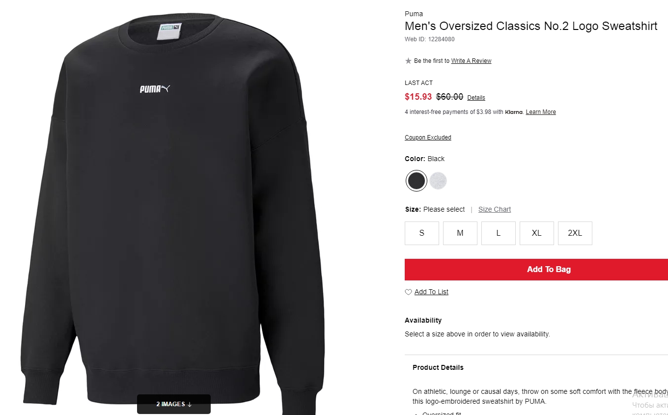
Task: Select the black color swatch
Action: tap(416, 181)
